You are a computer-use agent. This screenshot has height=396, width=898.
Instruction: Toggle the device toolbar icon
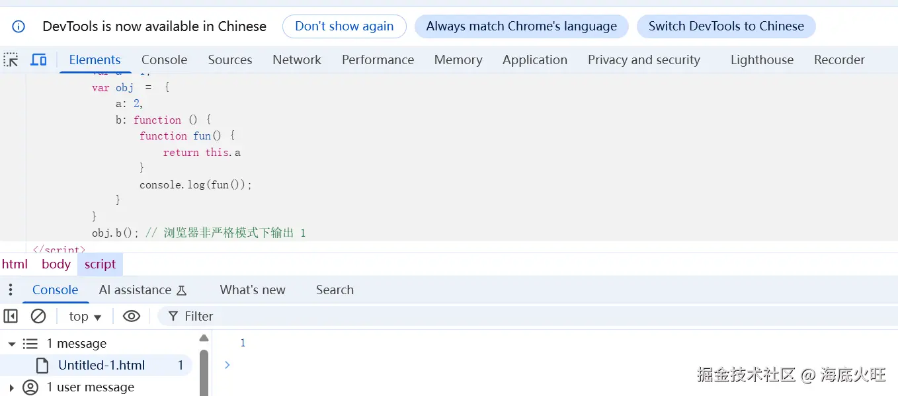click(x=38, y=60)
